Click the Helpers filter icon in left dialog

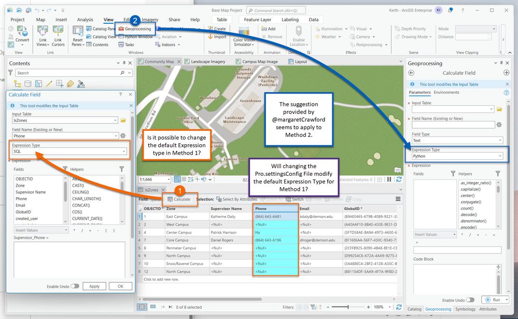tap(121, 169)
